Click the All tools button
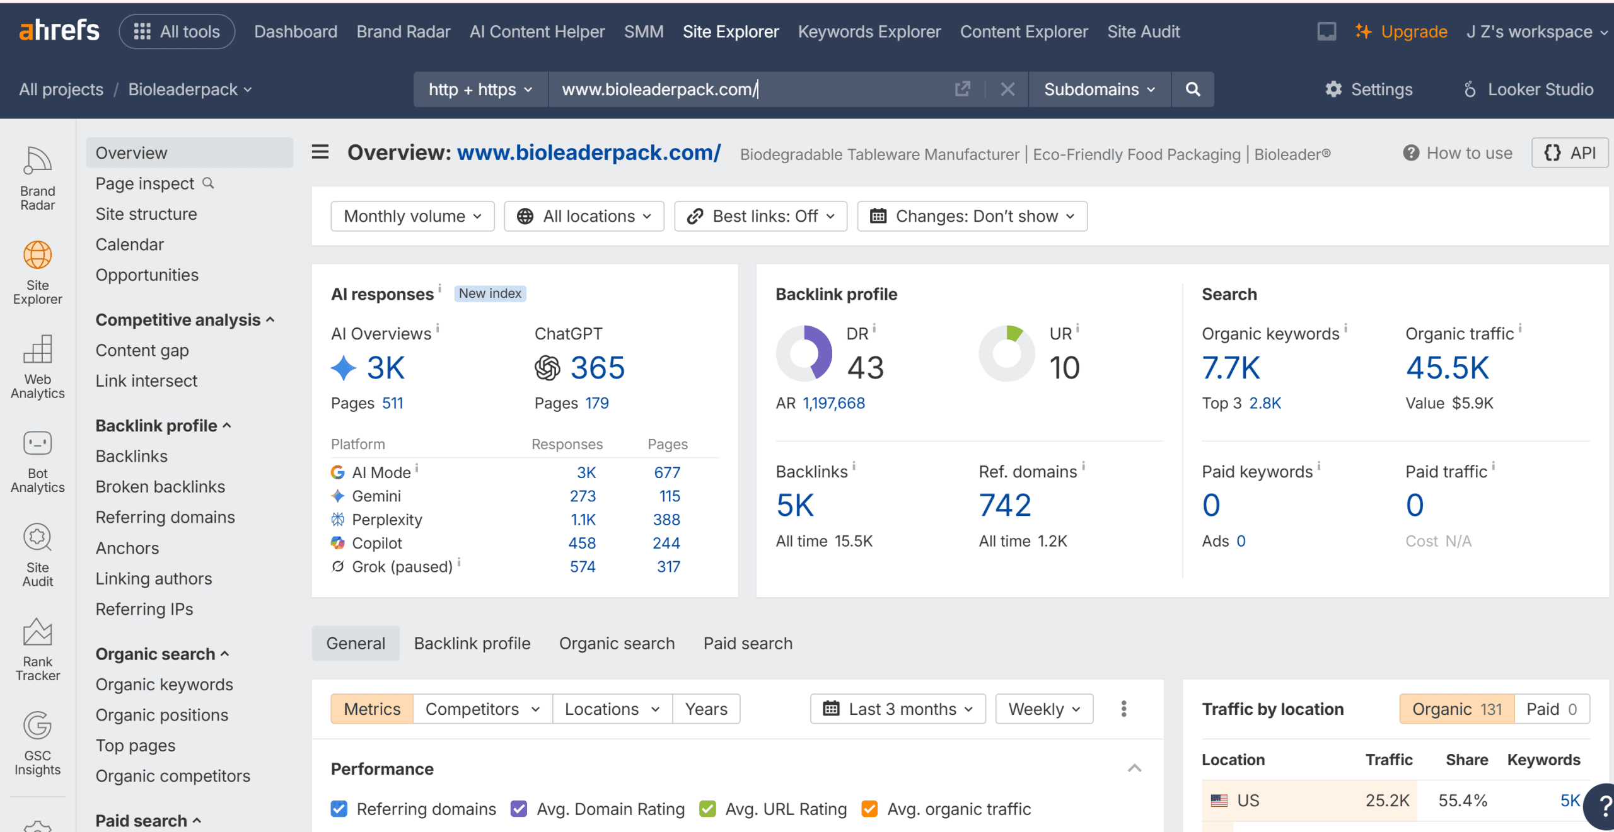1614x832 pixels. (x=177, y=31)
